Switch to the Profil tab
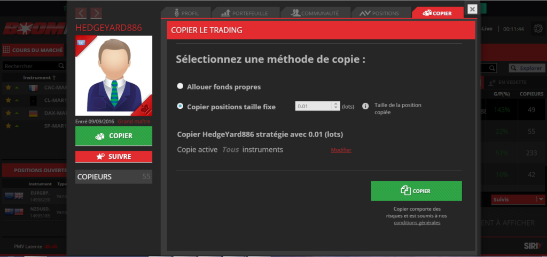The width and height of the screenshot is (547, 257). [x=183, y=13]
